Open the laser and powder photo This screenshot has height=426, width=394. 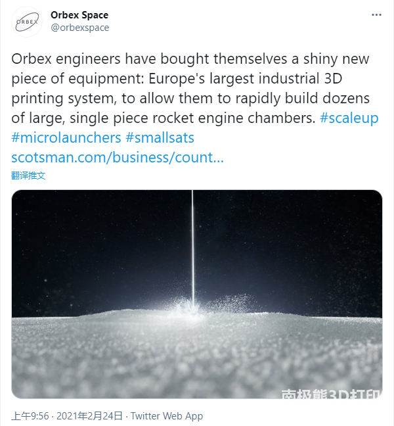pyautogui.click(x=197, y=295)
